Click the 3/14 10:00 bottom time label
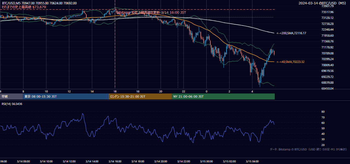The height and width of the screenshot is (164, 350). 46,162
